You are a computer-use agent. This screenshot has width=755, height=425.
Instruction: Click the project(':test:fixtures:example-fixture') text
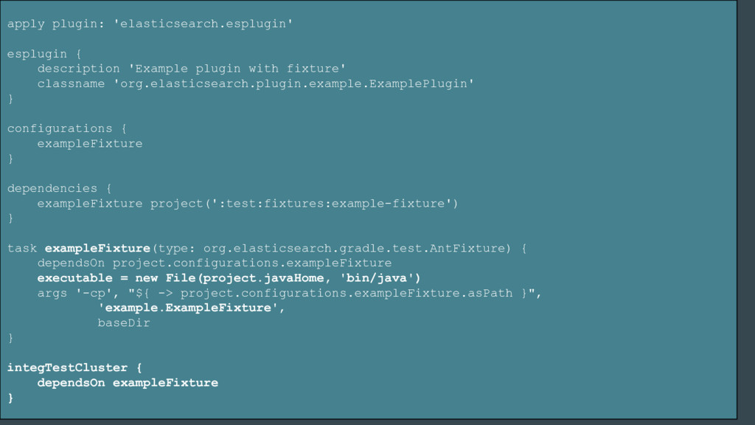pos(304,203)
